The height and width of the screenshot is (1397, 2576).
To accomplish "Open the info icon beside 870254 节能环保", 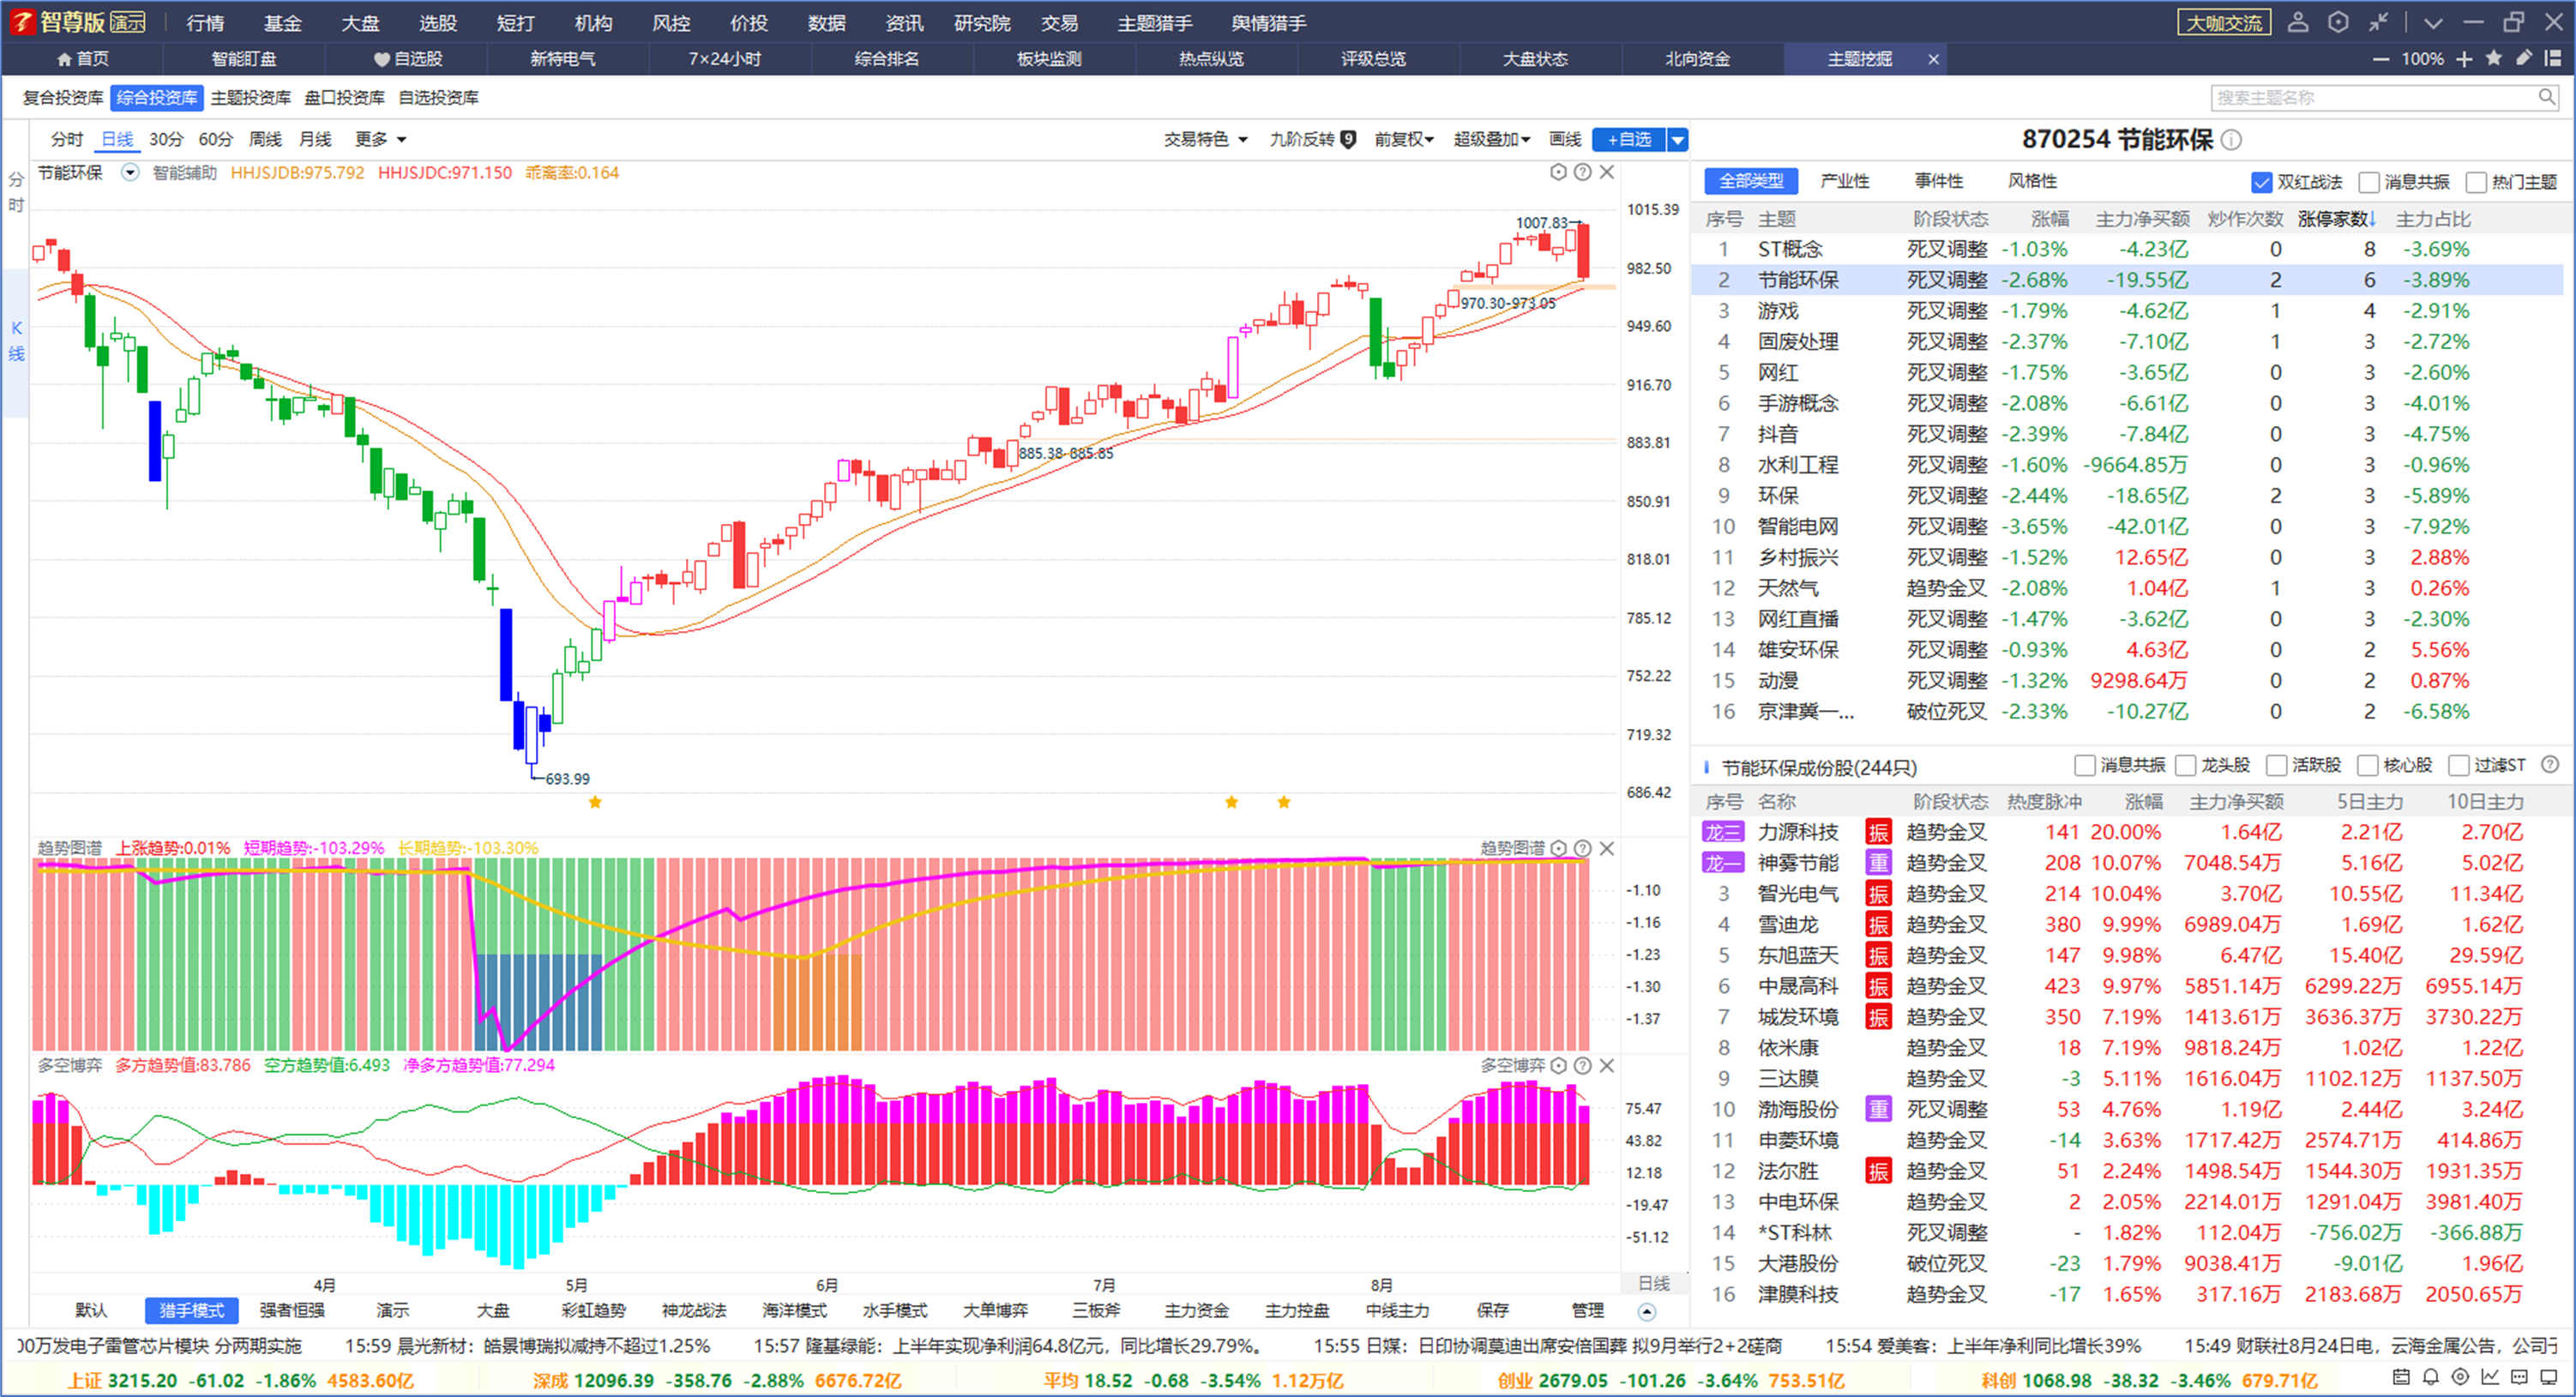I will pos(2231,140).
